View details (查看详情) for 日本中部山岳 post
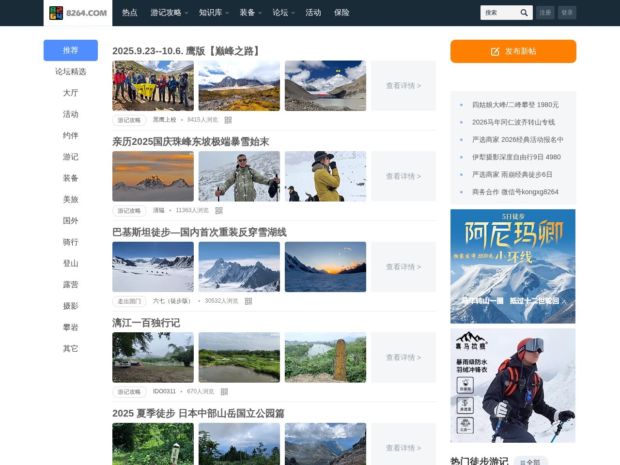This screenshot has width=620, height=465. tap(403, 444)
